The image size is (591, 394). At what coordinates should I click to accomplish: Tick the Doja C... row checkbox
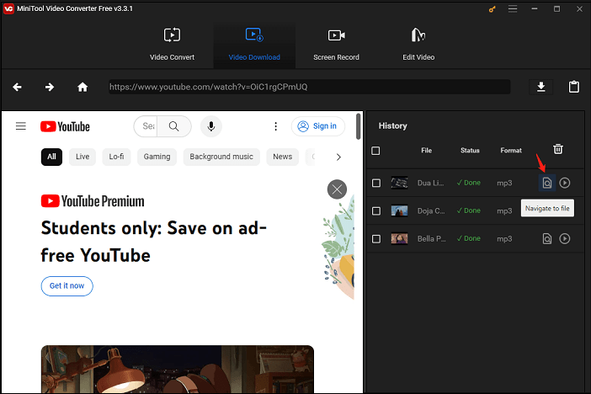(x=376, y=210)
